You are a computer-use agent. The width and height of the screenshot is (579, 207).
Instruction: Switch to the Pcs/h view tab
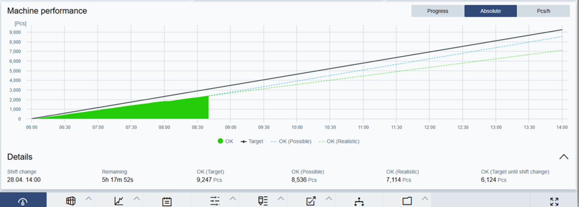point(544,11)
